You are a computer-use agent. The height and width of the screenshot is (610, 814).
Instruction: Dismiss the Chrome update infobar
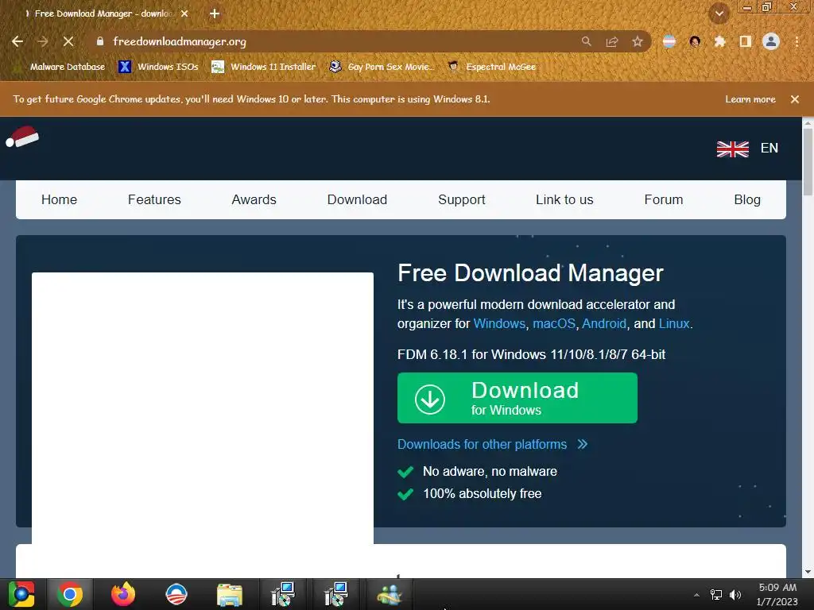click(x=795, y=99)
